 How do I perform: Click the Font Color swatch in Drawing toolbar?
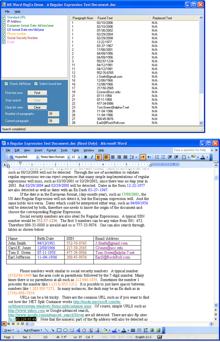[x=124, y=330]
